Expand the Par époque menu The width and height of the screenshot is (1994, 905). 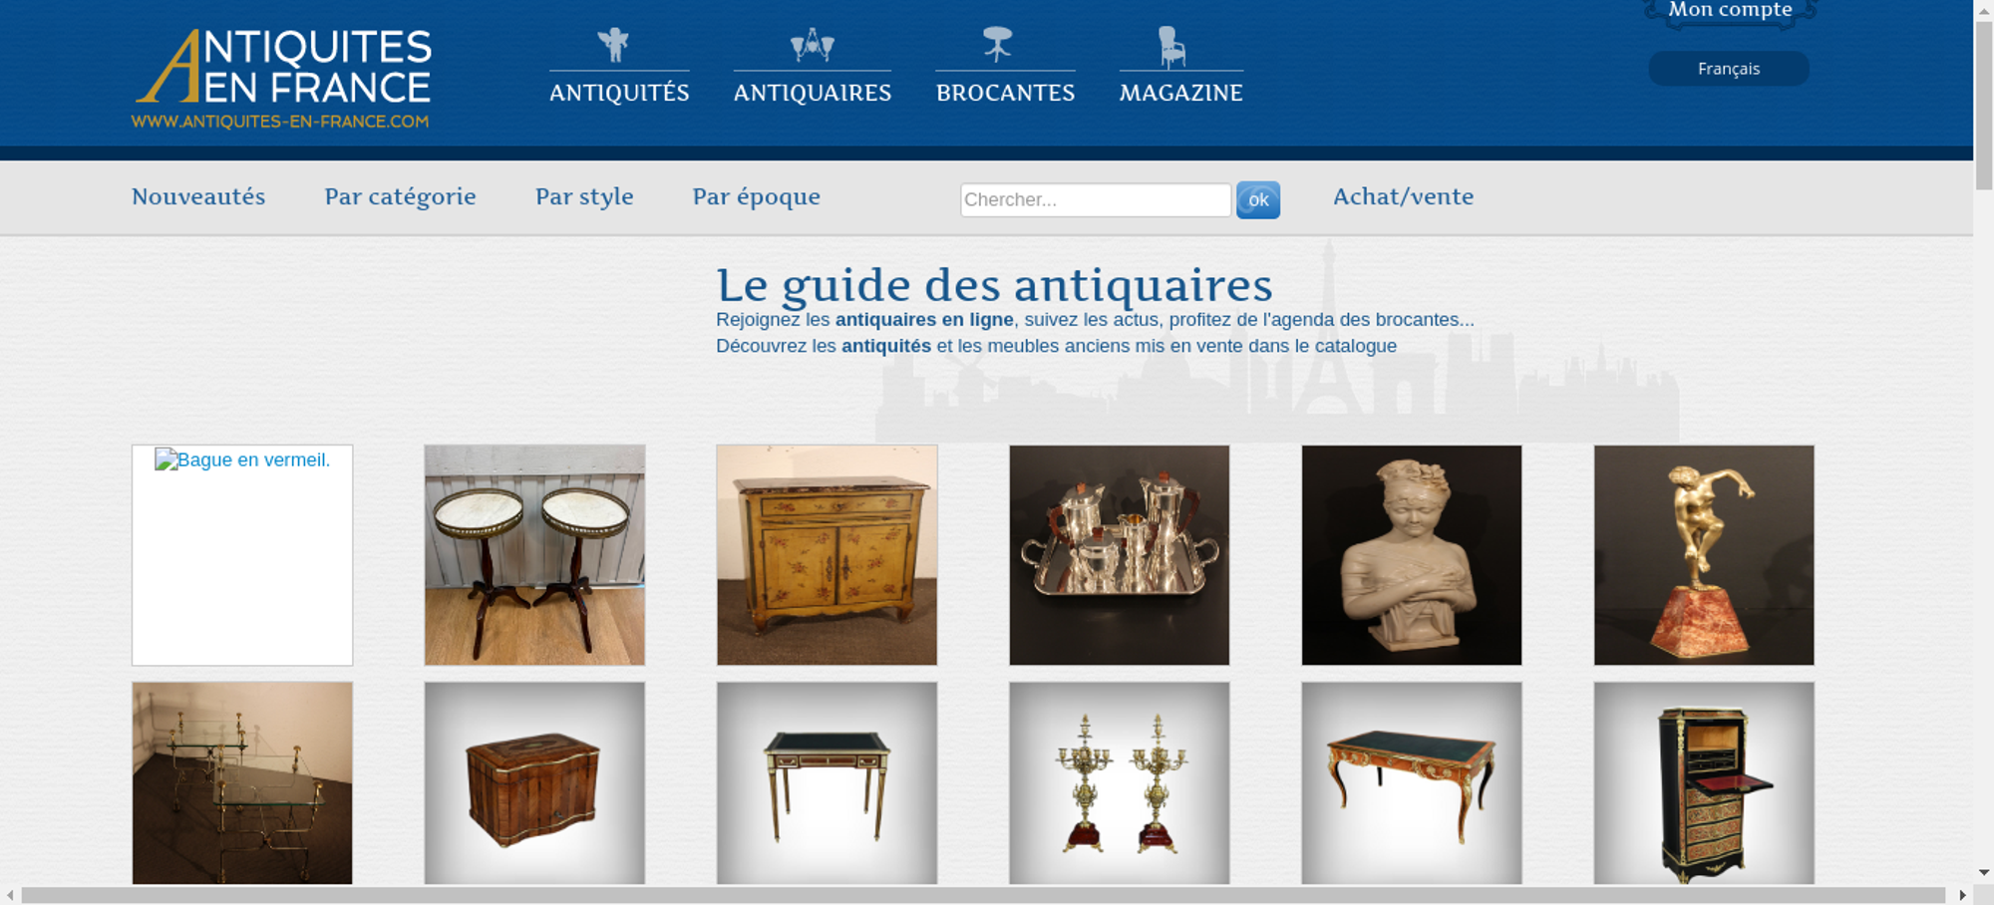point(757,196)
